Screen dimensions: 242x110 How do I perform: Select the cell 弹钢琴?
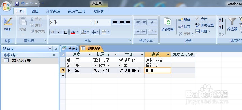click(158, 65)
